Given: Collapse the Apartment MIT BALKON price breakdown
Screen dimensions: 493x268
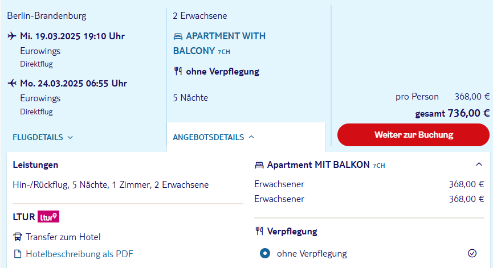Looking at the screenshot, I should (479, 164).
